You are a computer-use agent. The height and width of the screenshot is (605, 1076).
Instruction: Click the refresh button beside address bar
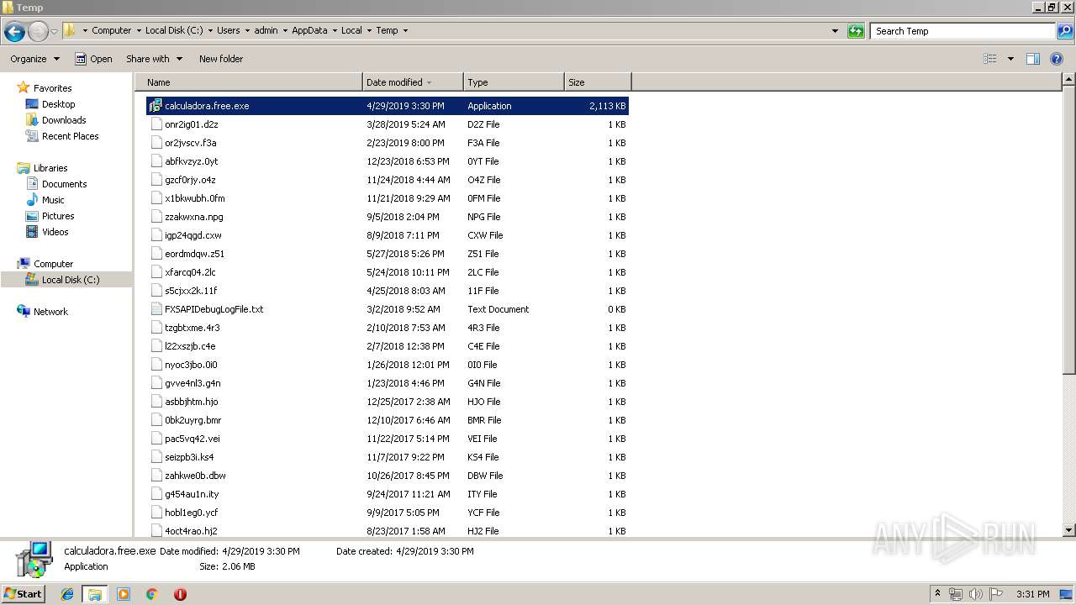click(856, 31)
